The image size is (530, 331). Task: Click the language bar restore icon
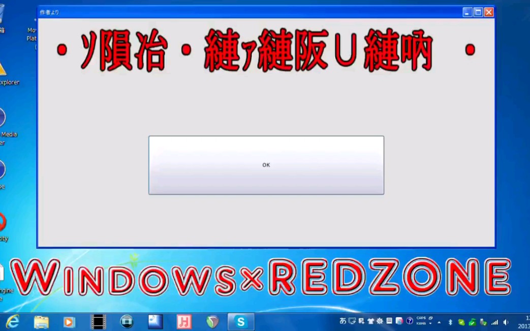430,318
